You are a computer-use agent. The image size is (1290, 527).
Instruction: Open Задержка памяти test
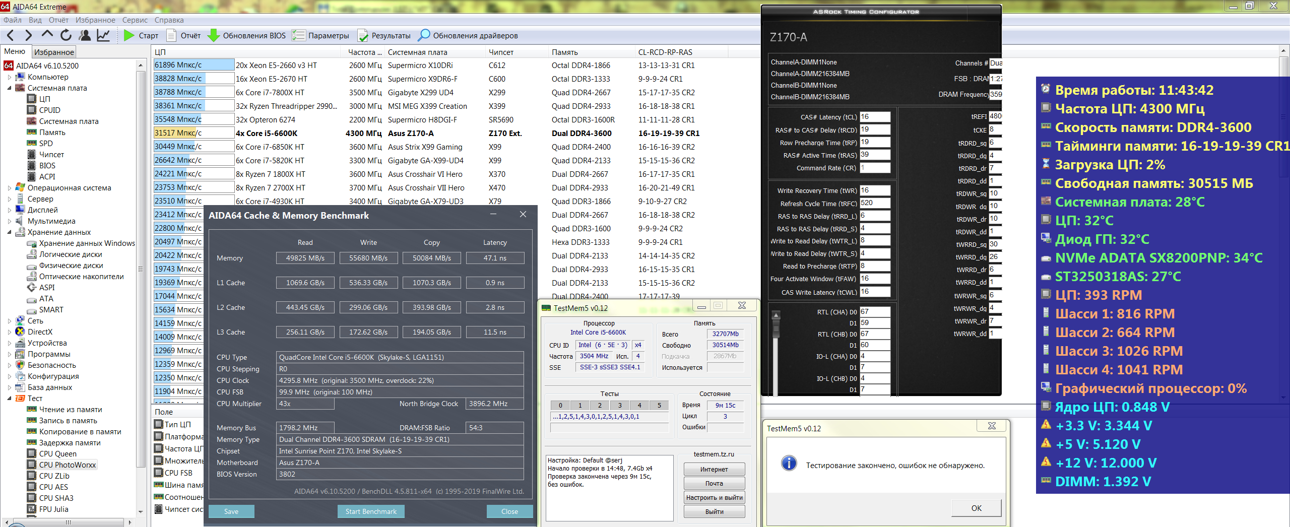pyautogui.click(x=70, y=443)
